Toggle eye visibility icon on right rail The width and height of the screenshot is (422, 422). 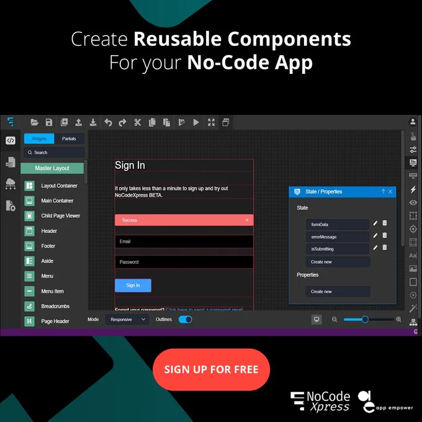click(x=413, y=202)
